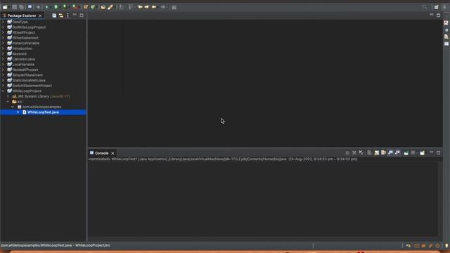Select the SimpleIfStatement project
The height and width of the screenshot is (253, 450).
(27, 75)
